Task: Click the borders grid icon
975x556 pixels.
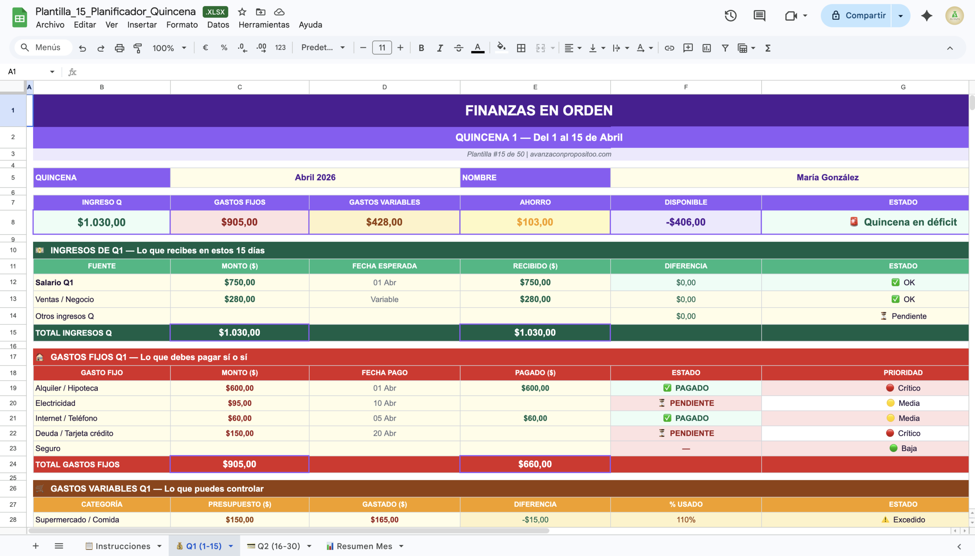Action: [521, 48]
